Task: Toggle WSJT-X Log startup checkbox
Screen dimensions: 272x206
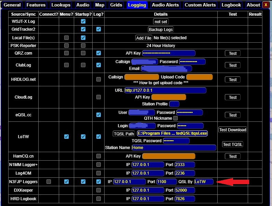Action: click(x=83, y=21)
